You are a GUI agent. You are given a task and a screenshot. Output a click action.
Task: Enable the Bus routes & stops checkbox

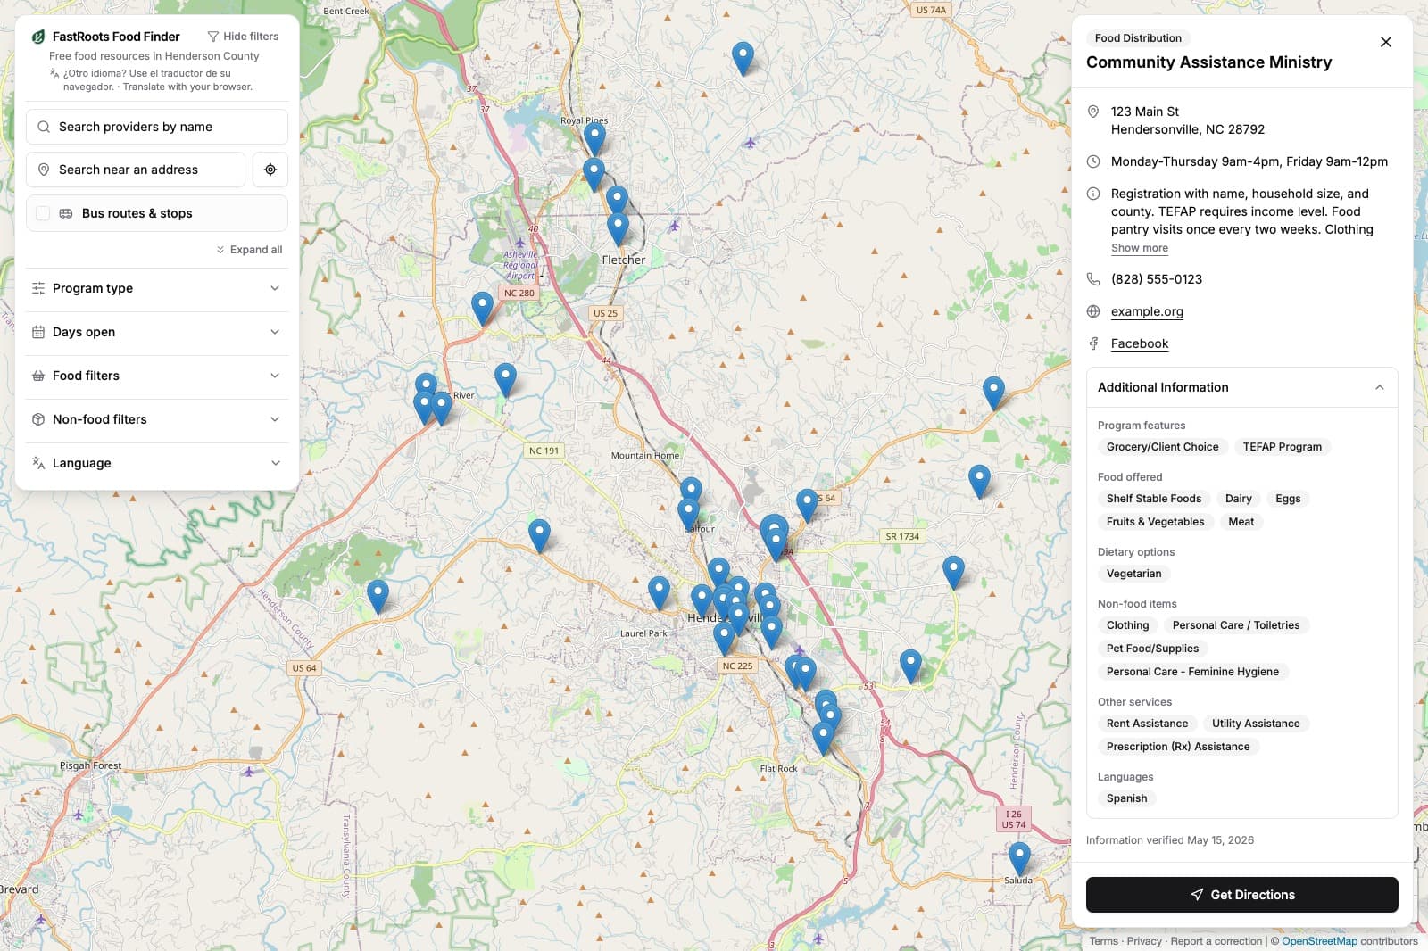pos(43,213)
